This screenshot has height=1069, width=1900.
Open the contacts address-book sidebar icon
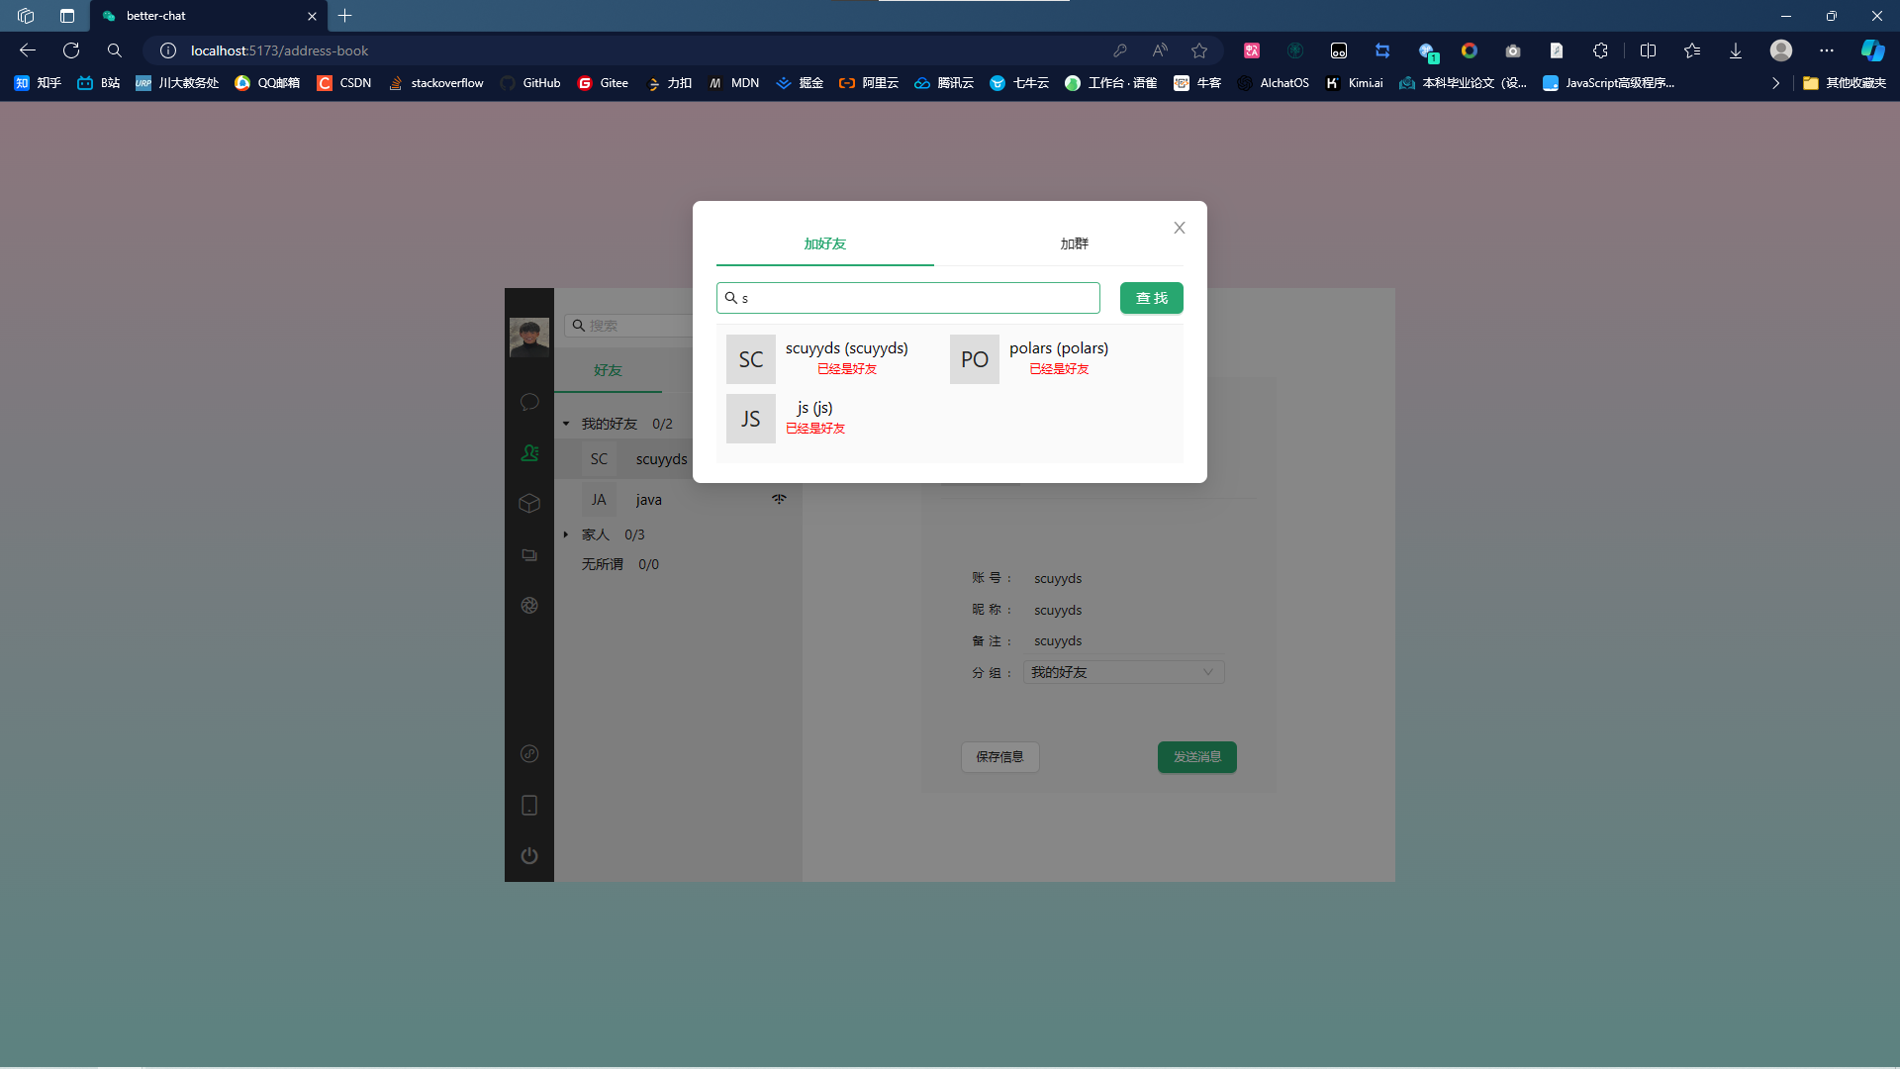529,452
